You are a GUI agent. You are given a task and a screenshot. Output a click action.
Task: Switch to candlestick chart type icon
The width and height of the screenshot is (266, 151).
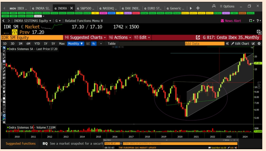[94, 43]
